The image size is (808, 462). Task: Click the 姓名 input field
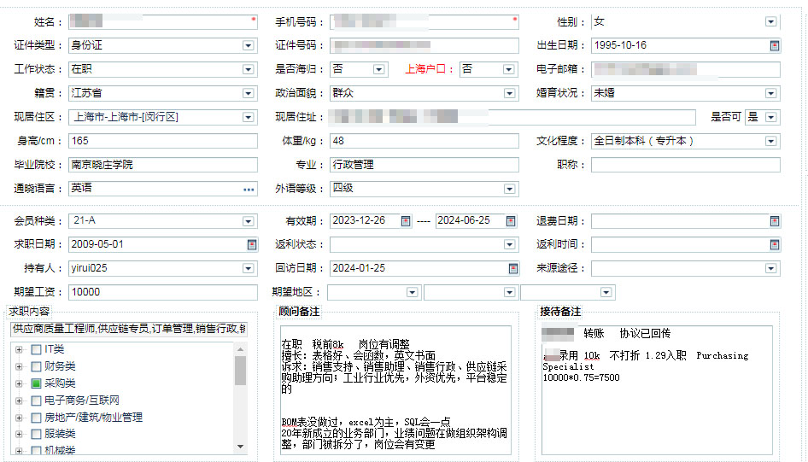pos(163,21)
